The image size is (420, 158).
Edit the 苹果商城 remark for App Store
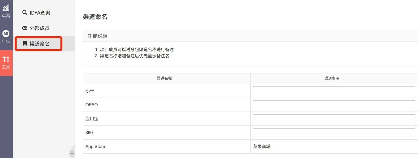click(262, 147)
